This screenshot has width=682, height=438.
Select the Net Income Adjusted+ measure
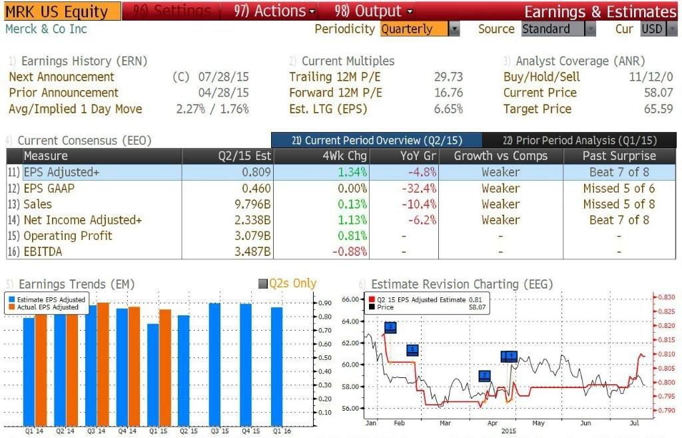83,220
